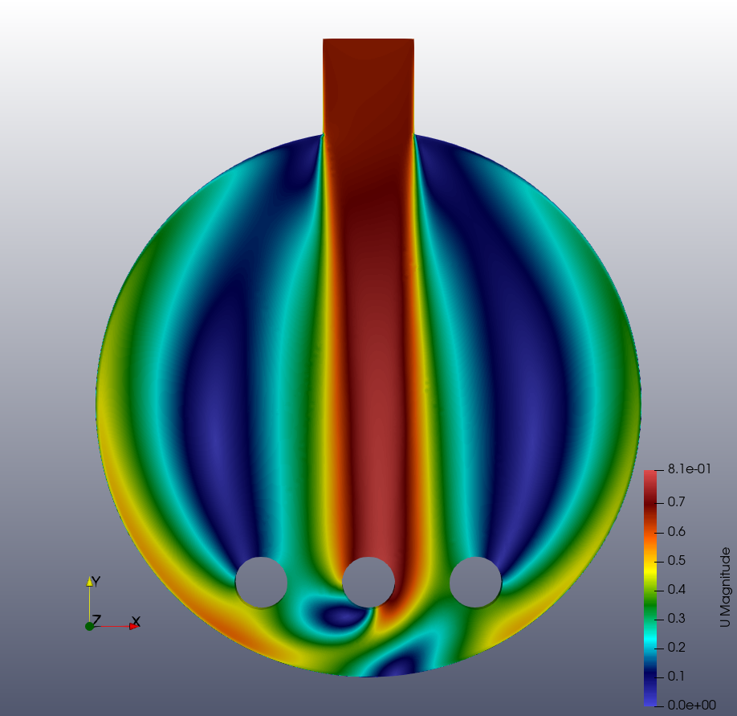The width and height of the screenshot is (737, 716).
Task: Click the 0.6 legend tick label
Action: 676,532
